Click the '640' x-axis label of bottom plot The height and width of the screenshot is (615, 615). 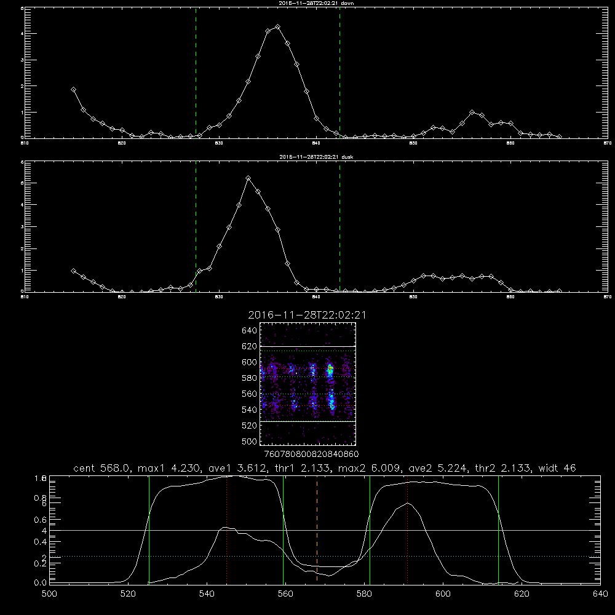(600, 594)
